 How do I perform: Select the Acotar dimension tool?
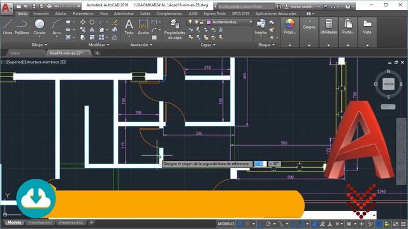pyautogui.click(x=143, y=27)
